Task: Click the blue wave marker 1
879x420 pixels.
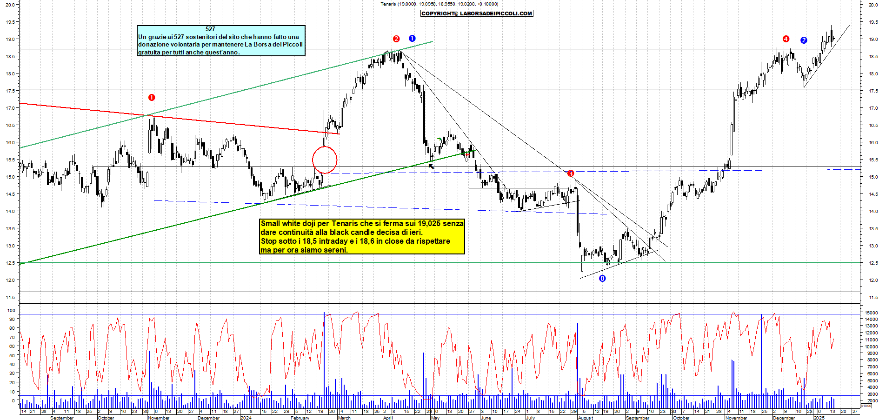Action: tap(412, 39)
